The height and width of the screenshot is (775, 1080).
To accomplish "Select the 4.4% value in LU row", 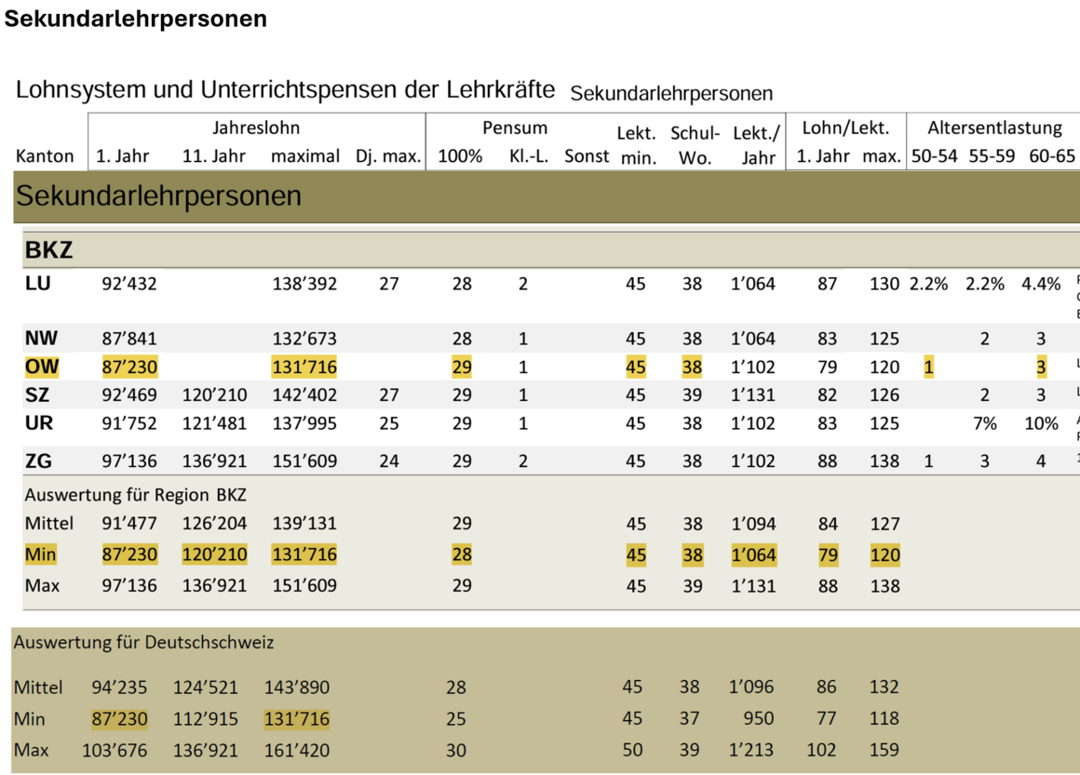I will click(x=1041, y=284).
